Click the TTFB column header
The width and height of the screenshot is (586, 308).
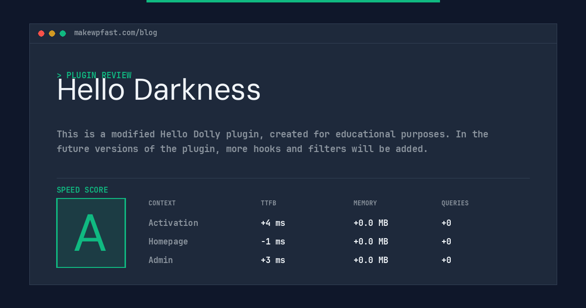coord(269,203)
